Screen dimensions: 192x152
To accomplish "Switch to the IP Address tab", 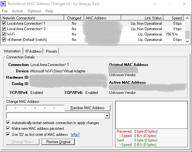I will pyautogui.click(x=33, y=51).
